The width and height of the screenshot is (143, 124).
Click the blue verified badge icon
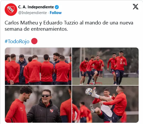[x=57, y=7]
